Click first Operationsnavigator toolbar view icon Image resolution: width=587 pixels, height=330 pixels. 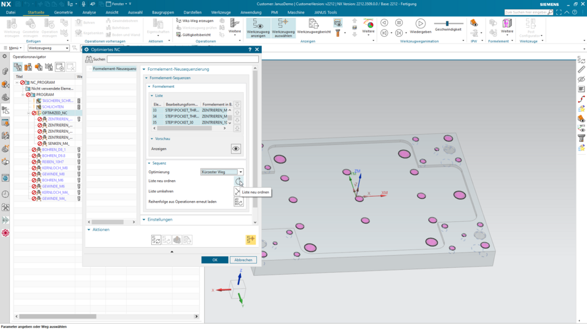[18, 67]
